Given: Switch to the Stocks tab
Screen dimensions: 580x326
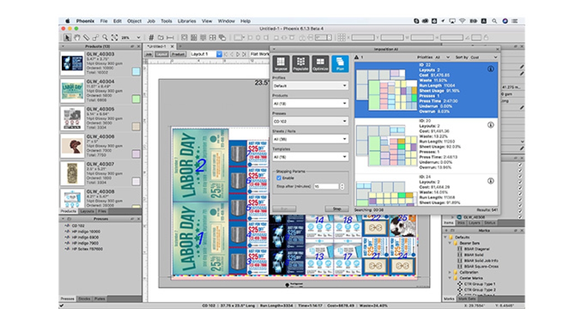Looking at the screenshot, I should pyautogui.click(x=84, y=299).
